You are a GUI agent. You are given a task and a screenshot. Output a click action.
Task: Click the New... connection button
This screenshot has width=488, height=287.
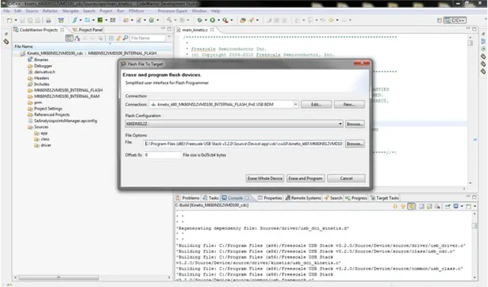(x=349, y=105)
